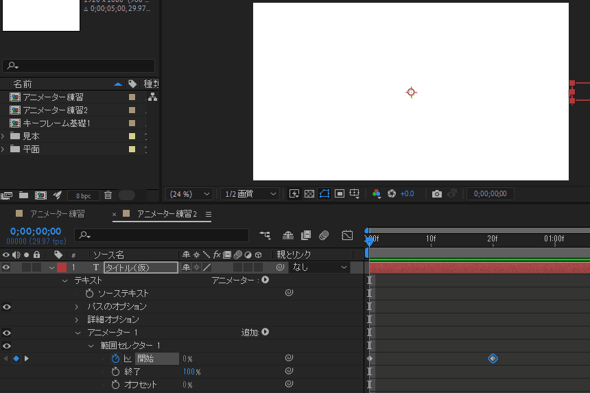Click the viewer timecode 0;00;00;00
590x393 pixels.
(x=491, y=193)
